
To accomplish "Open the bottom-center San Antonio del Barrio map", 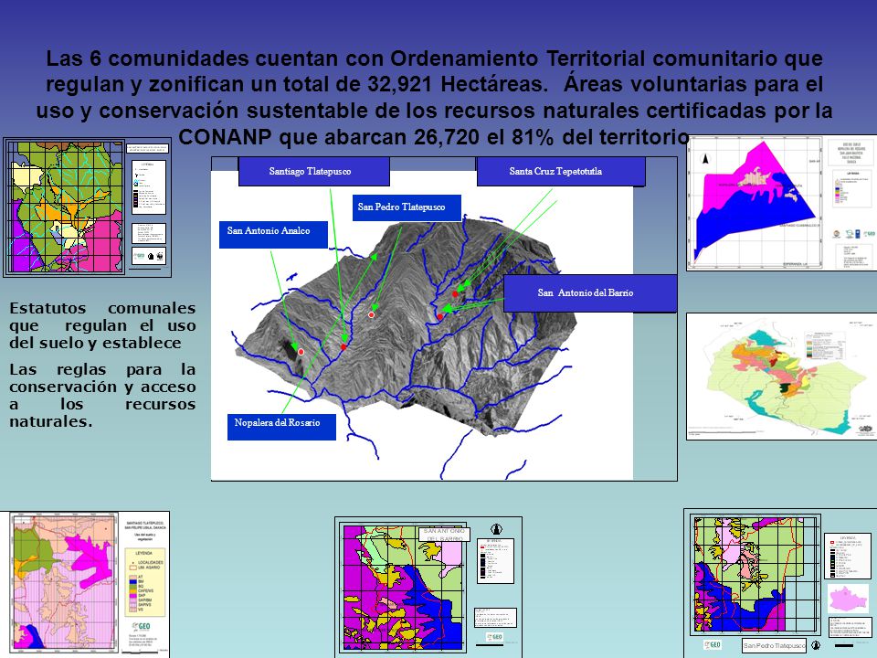I will point(428,587).
